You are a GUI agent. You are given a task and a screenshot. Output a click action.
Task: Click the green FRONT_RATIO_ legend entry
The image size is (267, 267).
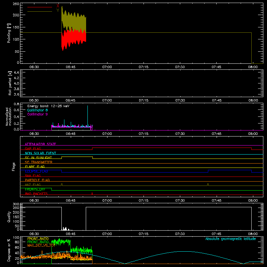point(39,242)
